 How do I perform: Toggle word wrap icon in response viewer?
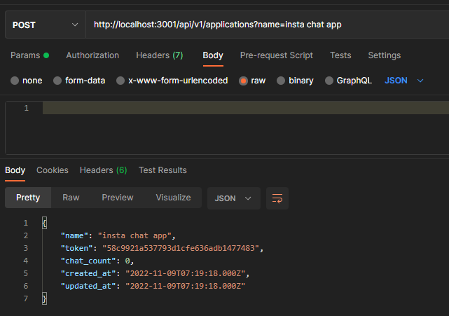[x=277, y=198]
